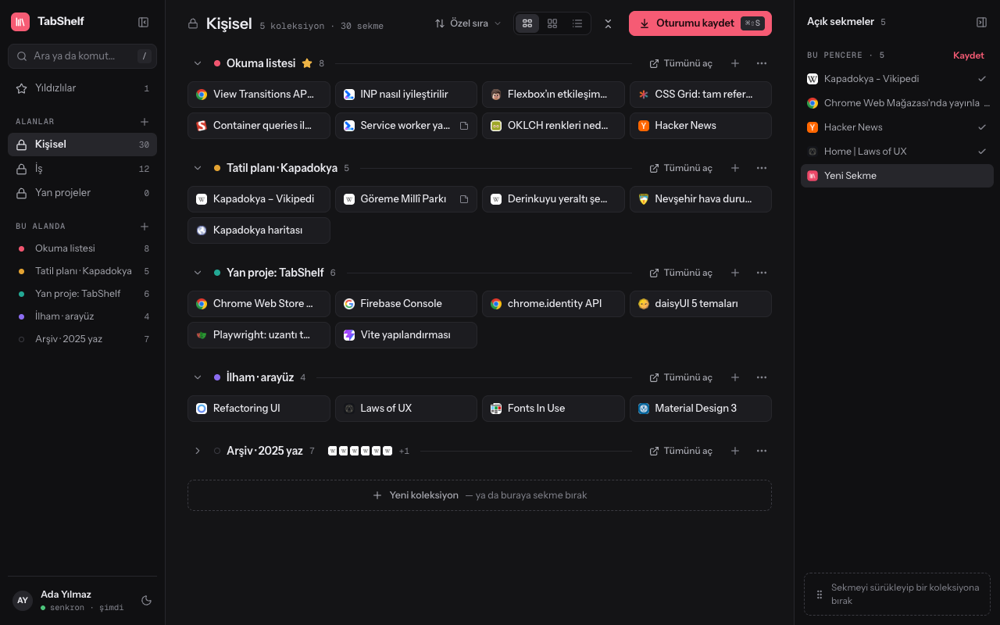Create a new collection with Yeni koleksiyon
This screenshot has width=1000, height=625.
point(480,495)
